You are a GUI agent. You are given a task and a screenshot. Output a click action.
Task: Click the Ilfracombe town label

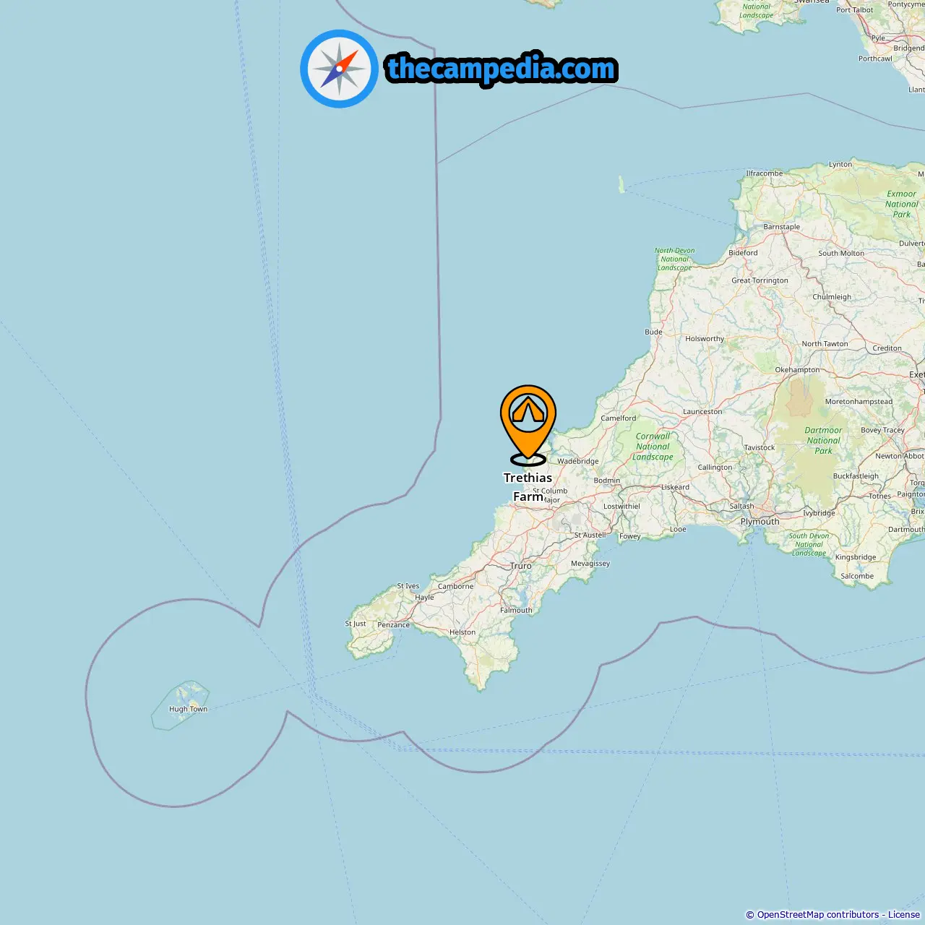point(764,173)
